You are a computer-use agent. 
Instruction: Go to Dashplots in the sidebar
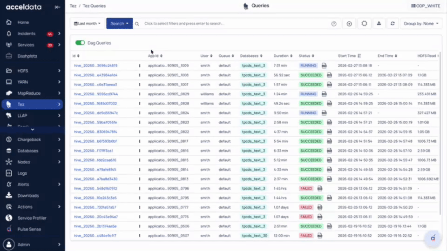tap(27, 56)
